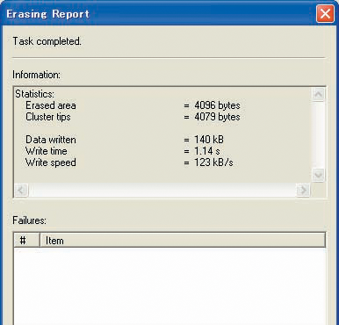Screen dimensions: 339x325
Task: Click the 'Task completed.' message
Action: (47, 41)
